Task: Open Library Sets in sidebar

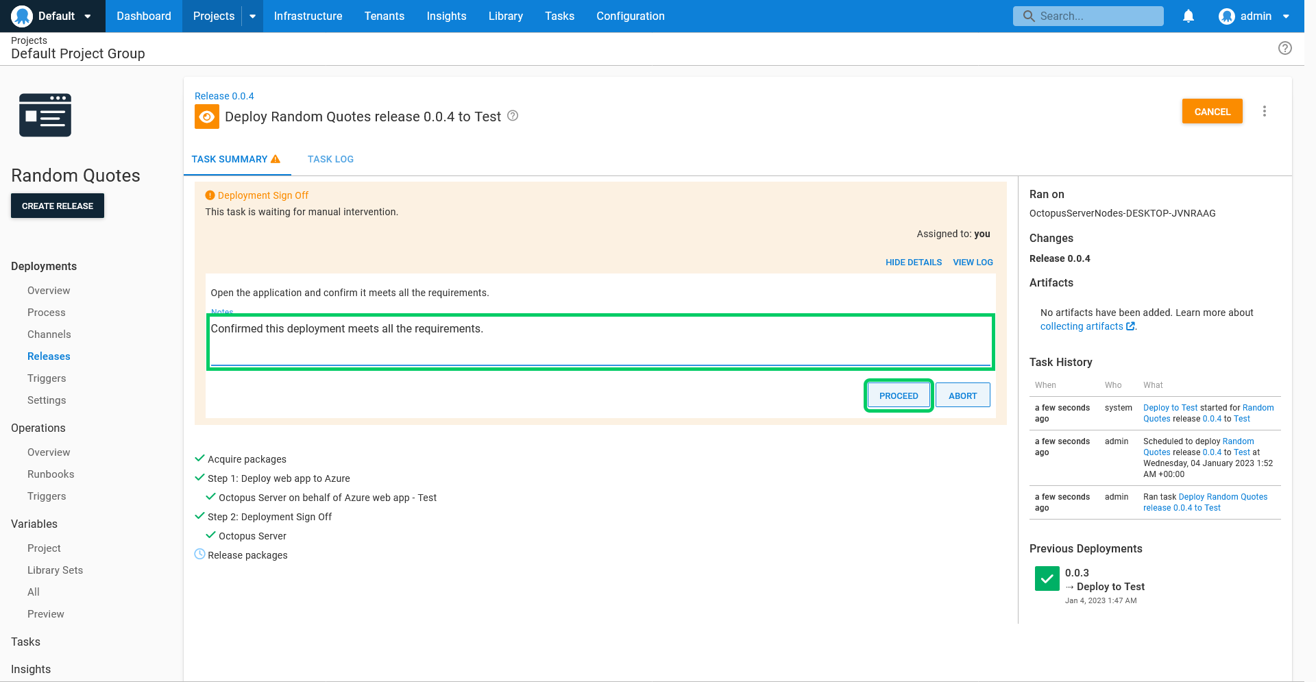Action: [55, 570]
